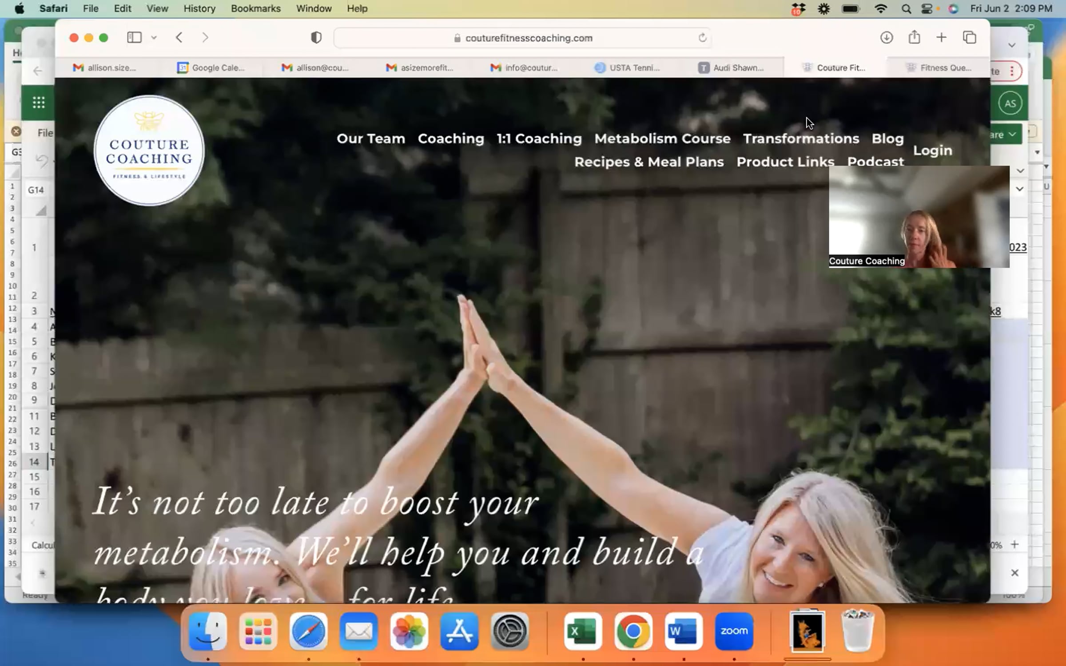Click the Spotlight search icon in menu bar
The height and width of the screenshot is (666, 1066).
906,9
